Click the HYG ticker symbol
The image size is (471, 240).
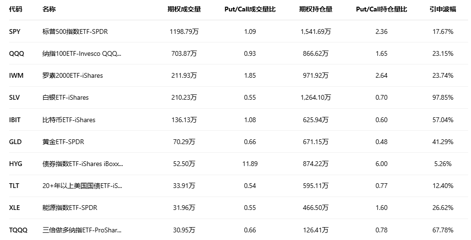coord(16,164)
